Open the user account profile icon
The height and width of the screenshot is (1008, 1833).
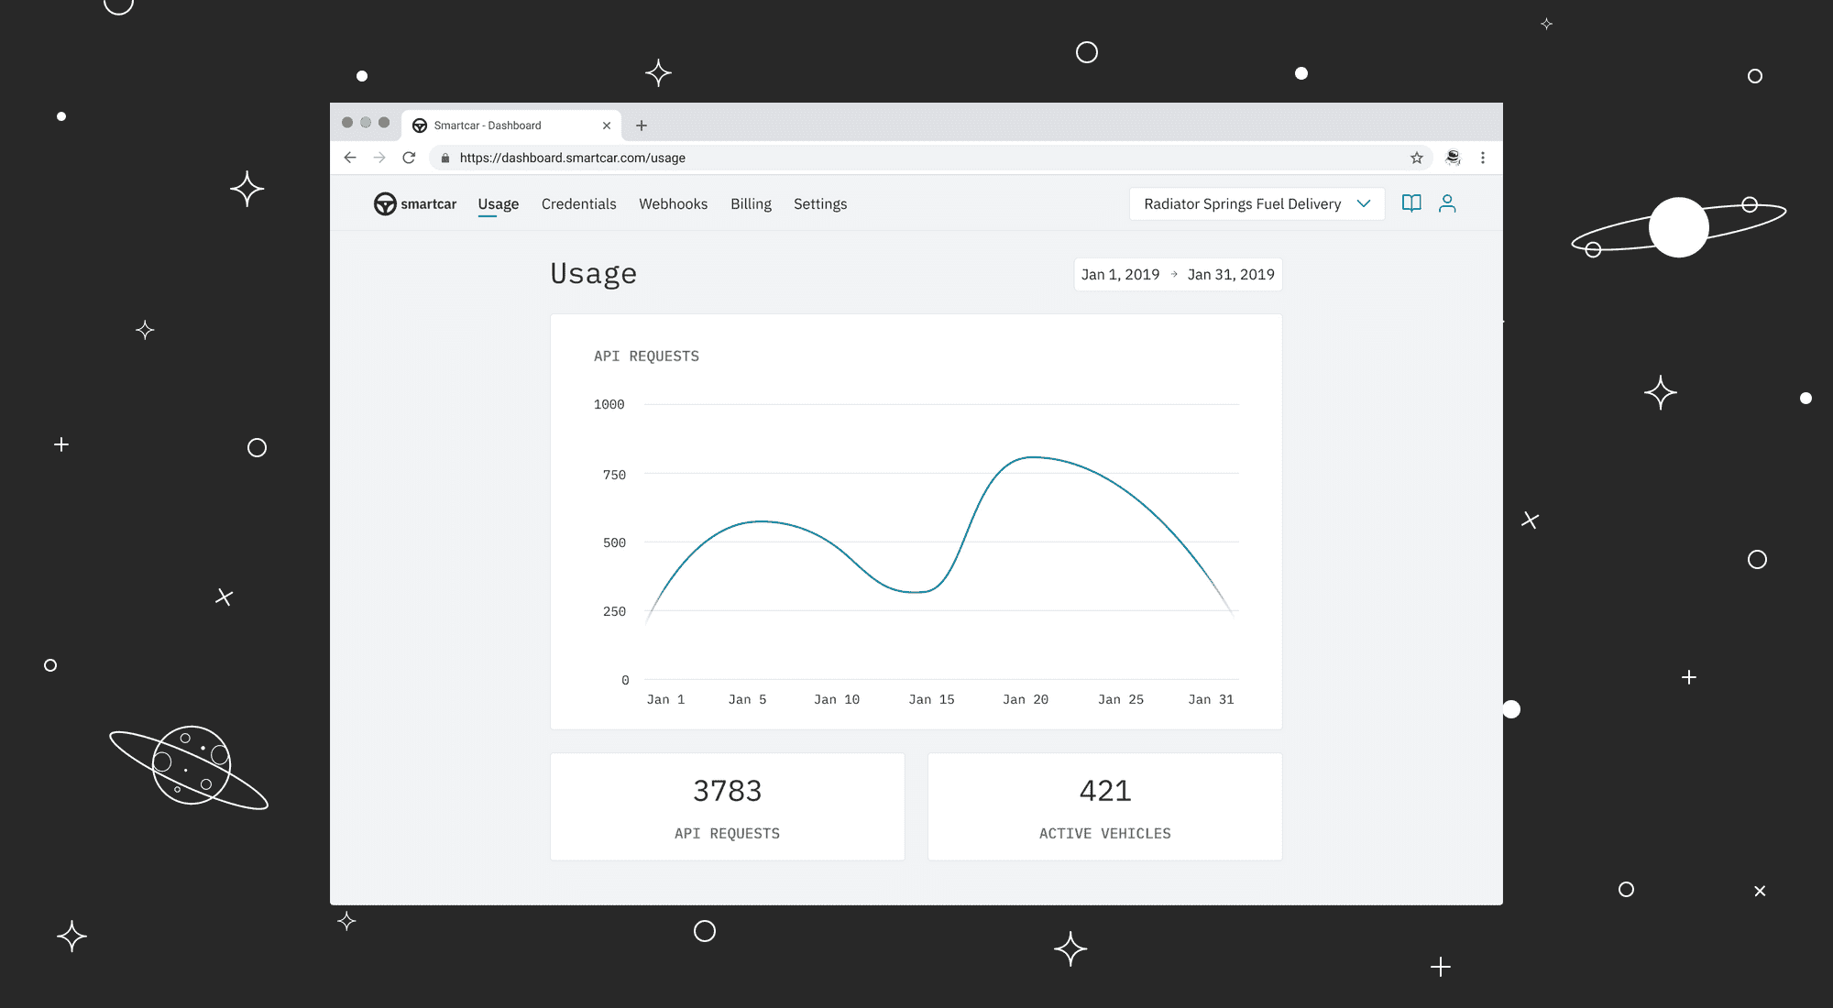pos(1448,203)
